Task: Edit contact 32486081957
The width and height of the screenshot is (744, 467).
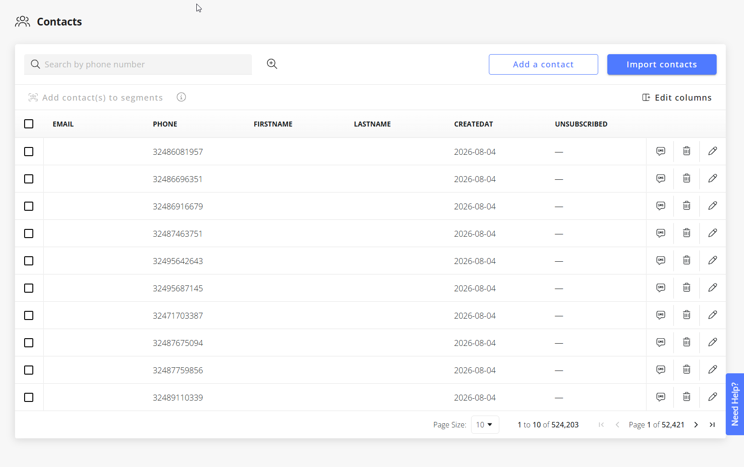Action: coord(713,151)
